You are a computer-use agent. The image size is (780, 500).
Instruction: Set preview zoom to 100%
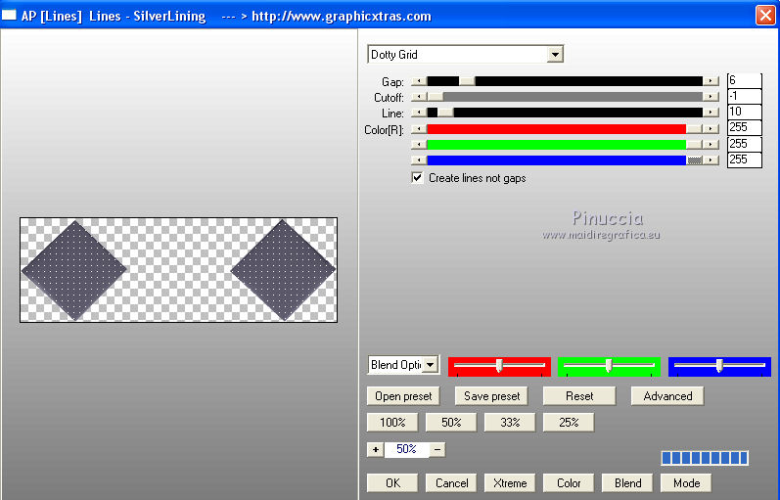(392, 423)
